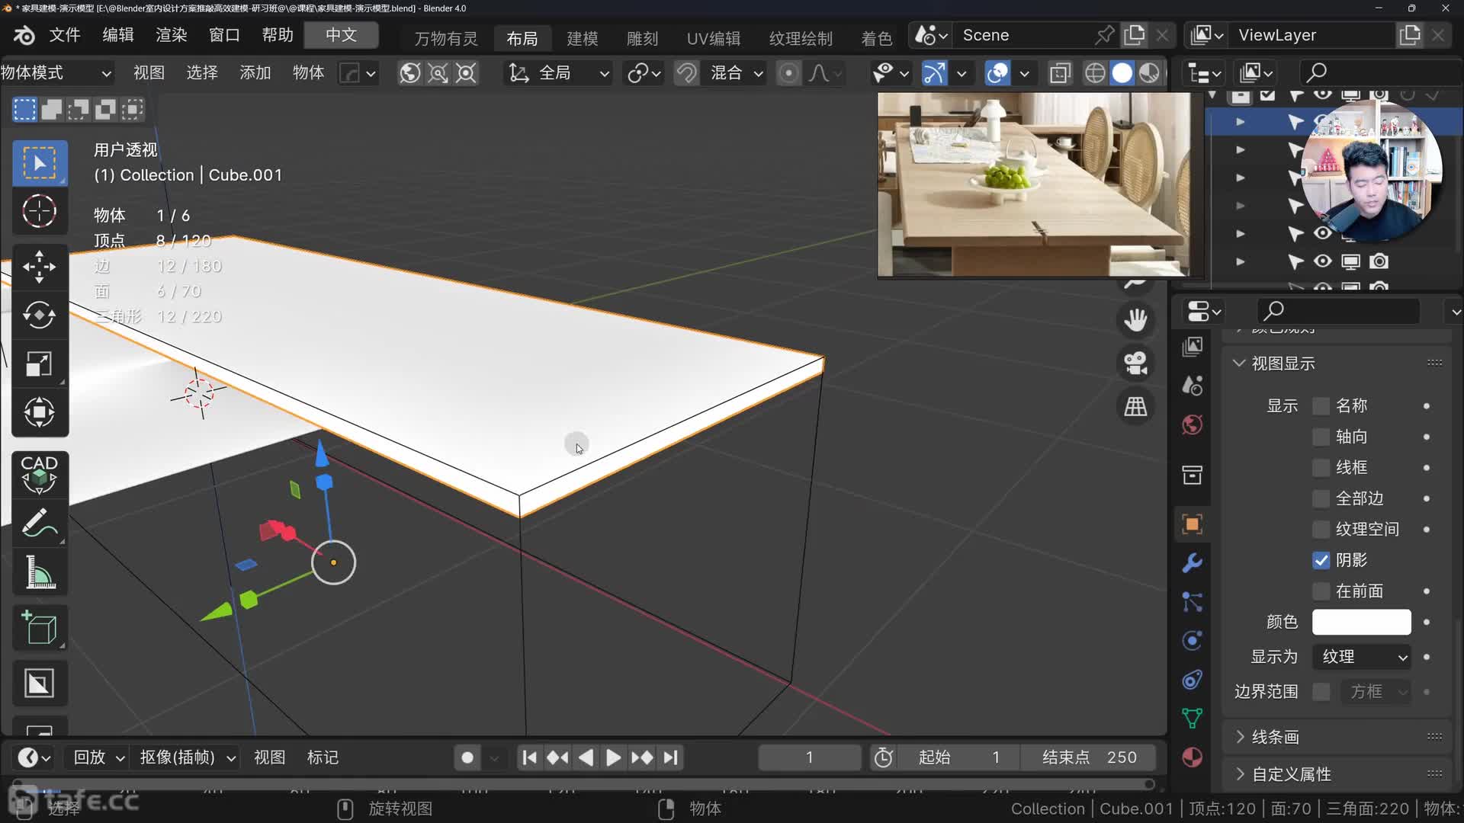
Task: Click the 颜色 white color swatch
Action: pos(1361,622)
